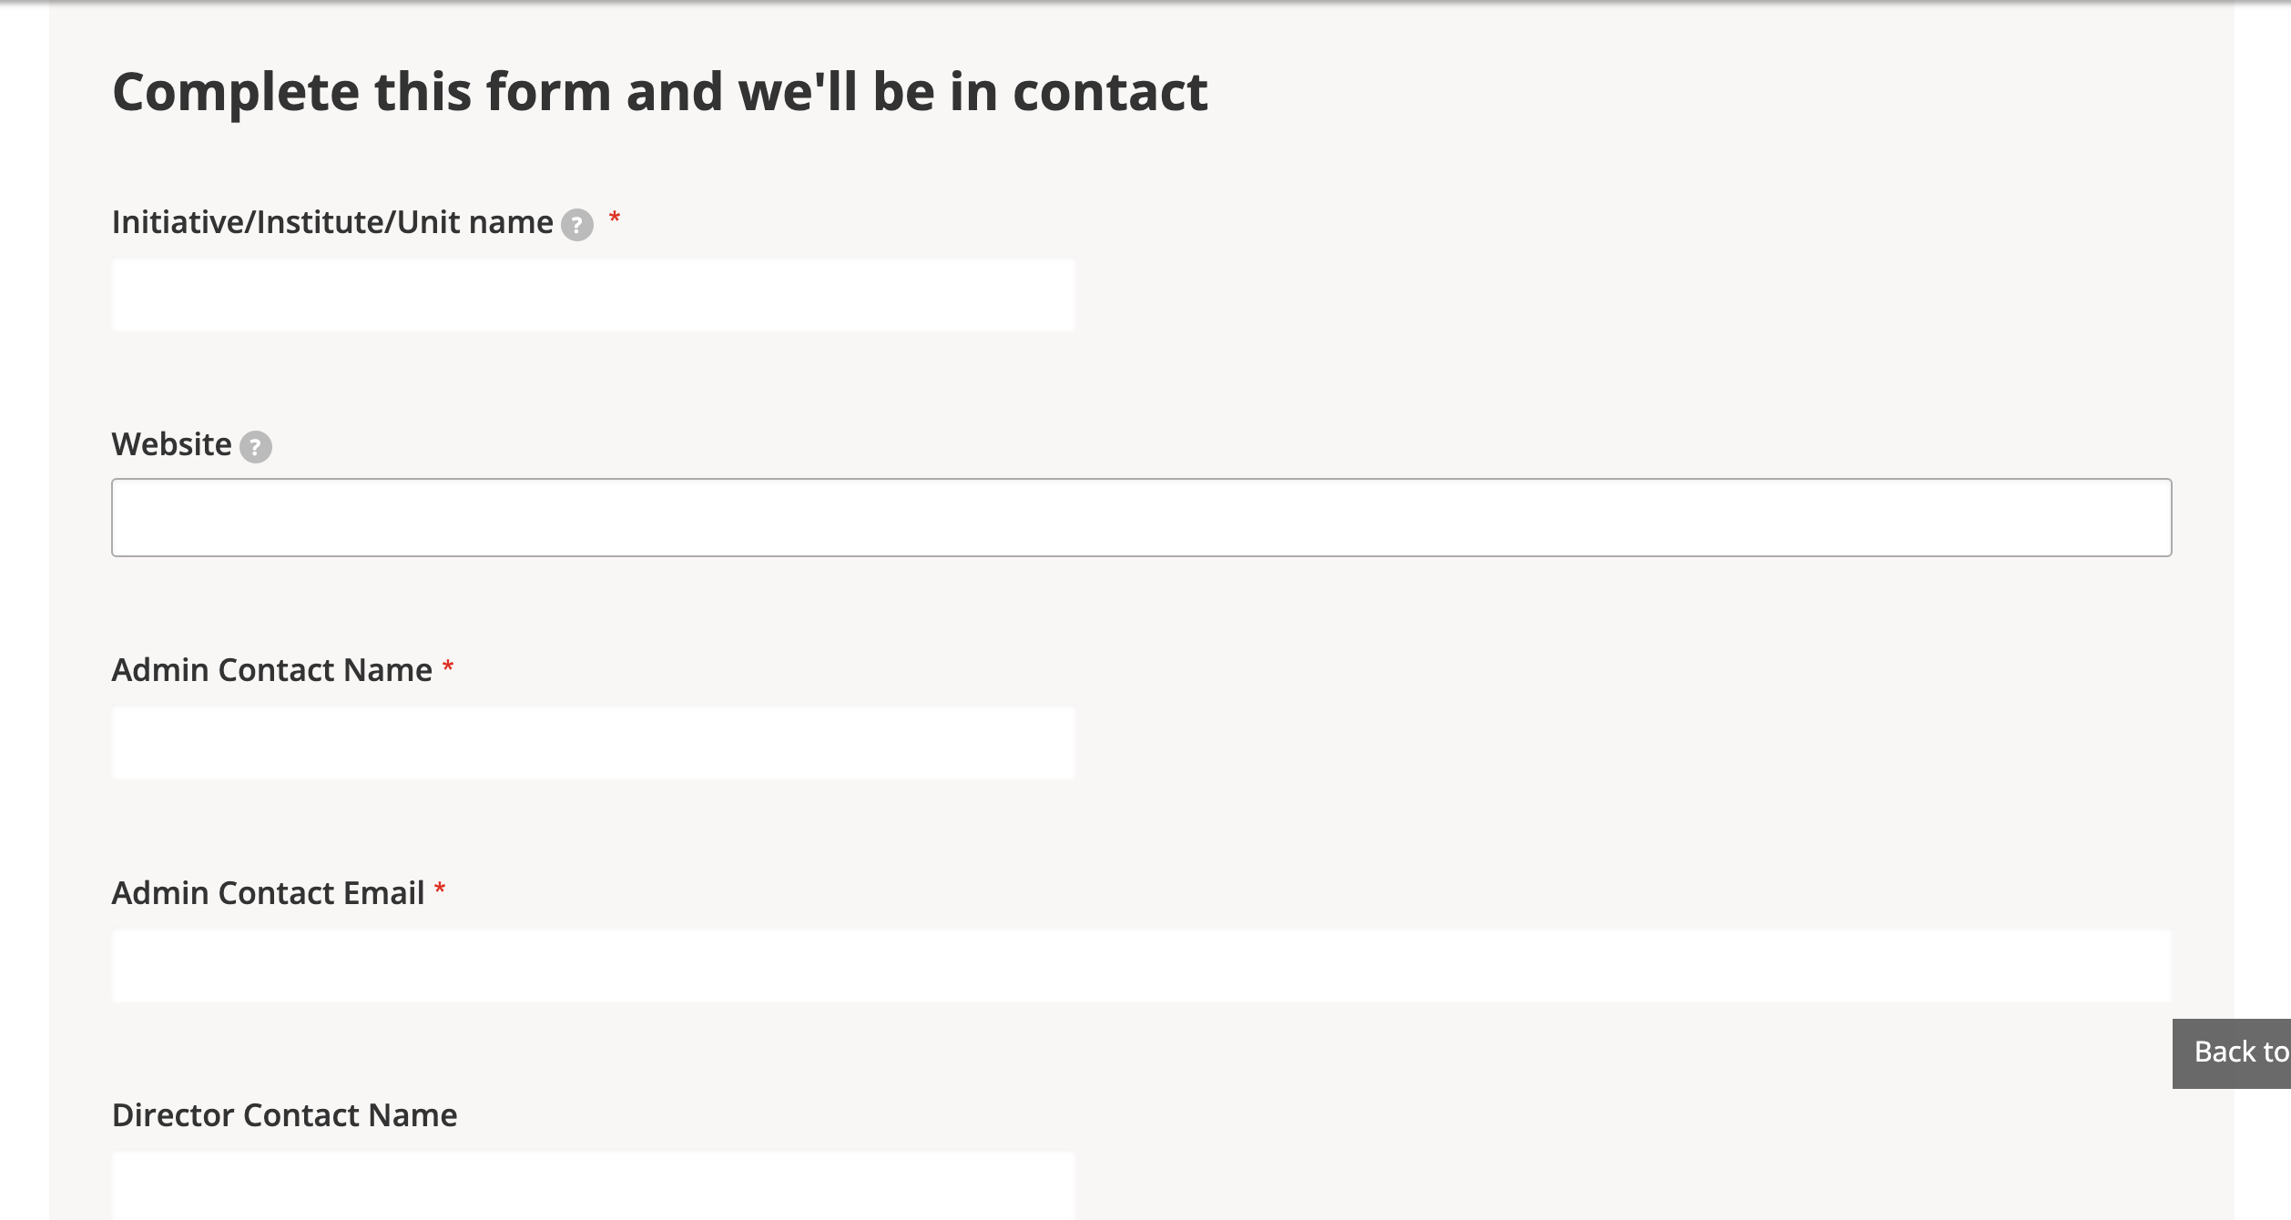Focus the Director Contact Name input

tap(593, 1185)
